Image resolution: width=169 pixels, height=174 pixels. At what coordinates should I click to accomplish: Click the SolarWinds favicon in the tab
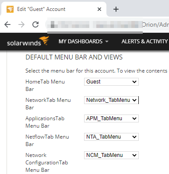pyautogui.click(x=10, y=9)
